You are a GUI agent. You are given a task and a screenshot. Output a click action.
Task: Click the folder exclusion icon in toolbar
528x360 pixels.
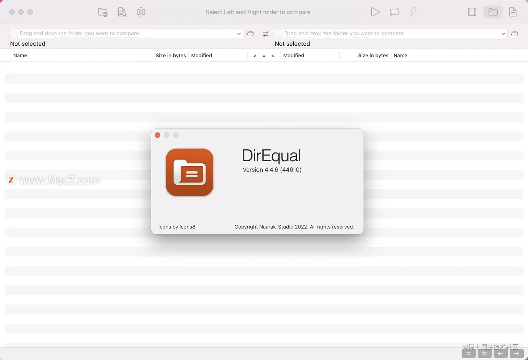pyautogui.click(x=103, y=12)
